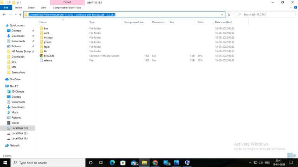Switch to the Home ribbon tab

[x=19, y=8]
